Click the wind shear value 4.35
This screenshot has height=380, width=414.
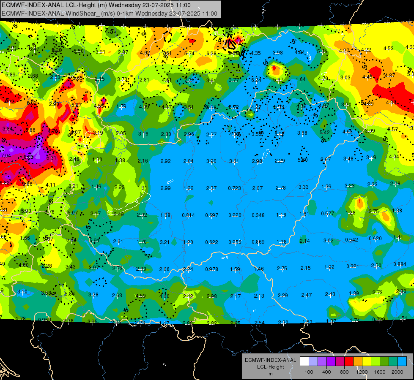click(255, 53)
